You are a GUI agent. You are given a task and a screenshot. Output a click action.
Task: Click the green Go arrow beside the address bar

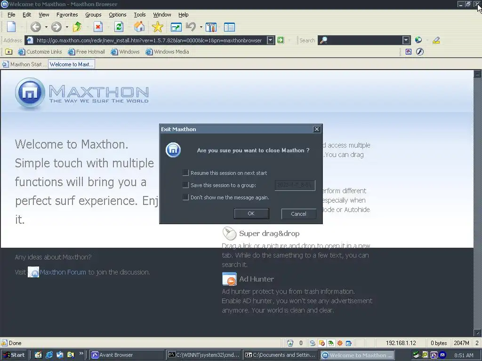tap(281, 40)
